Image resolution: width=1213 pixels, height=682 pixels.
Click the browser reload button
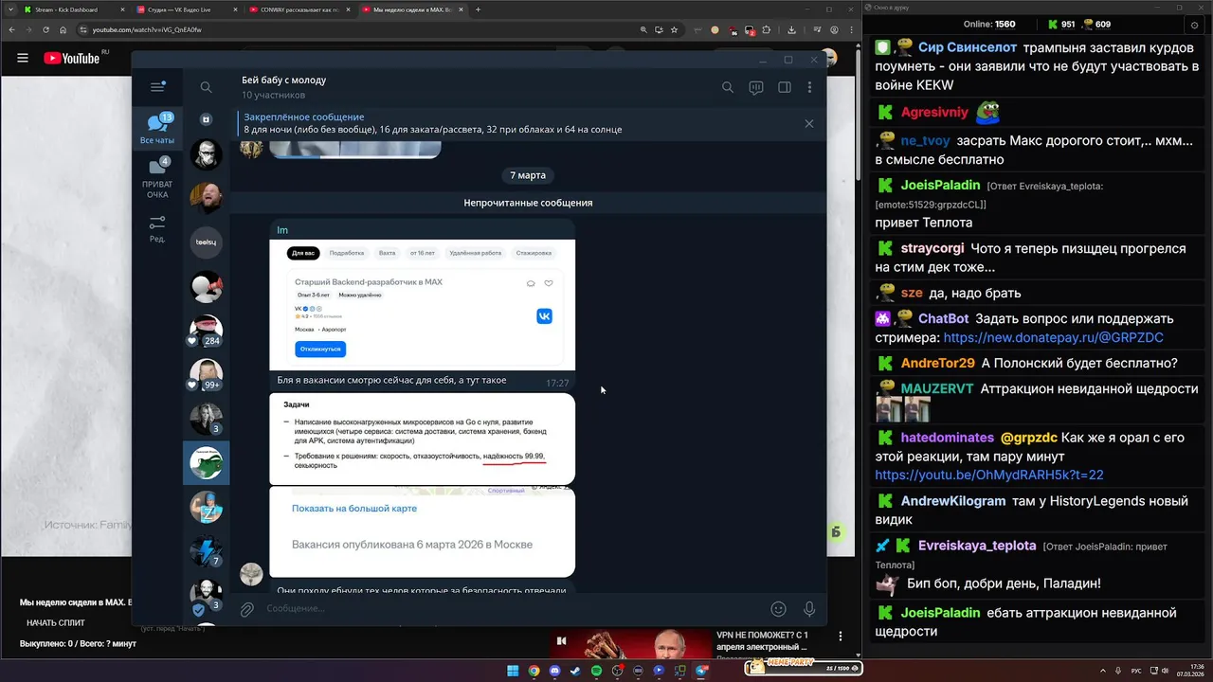pyautogui.click(x=45, y=29)
